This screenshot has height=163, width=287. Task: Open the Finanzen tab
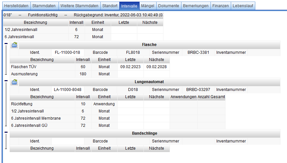[x=220, y=6]
